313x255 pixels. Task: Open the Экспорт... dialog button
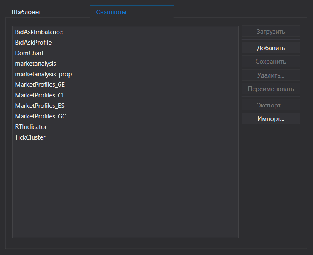coord(271,105)
